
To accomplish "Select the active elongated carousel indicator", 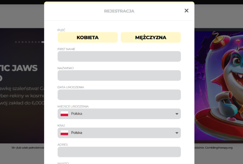I will click(x=43, y=42).
